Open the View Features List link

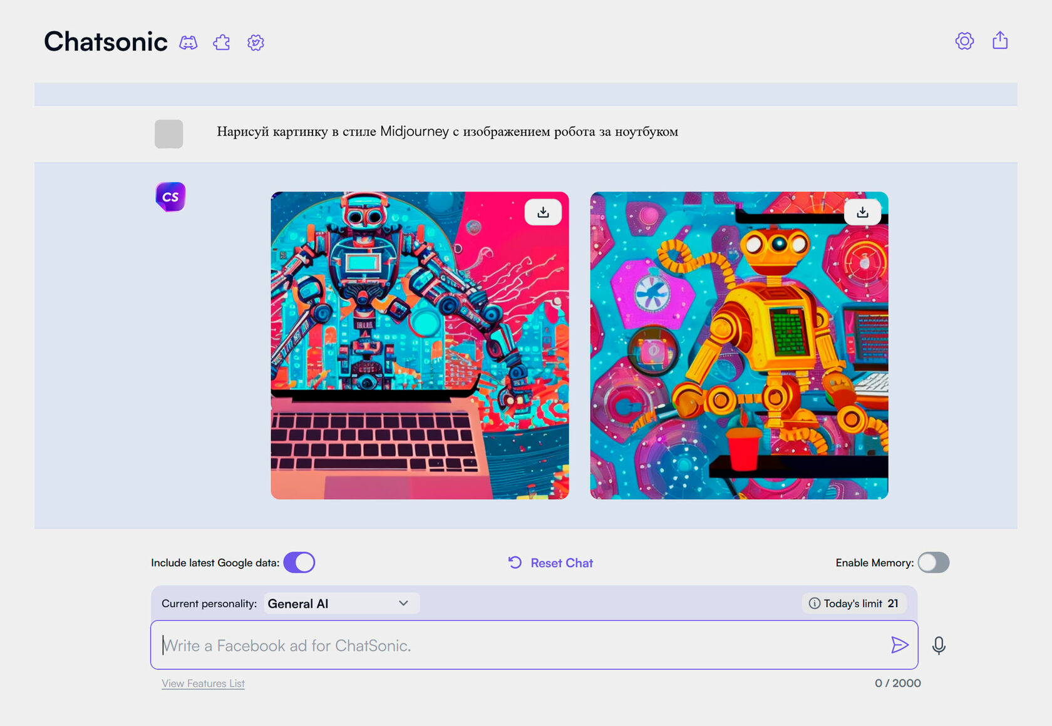click(203, 683)
